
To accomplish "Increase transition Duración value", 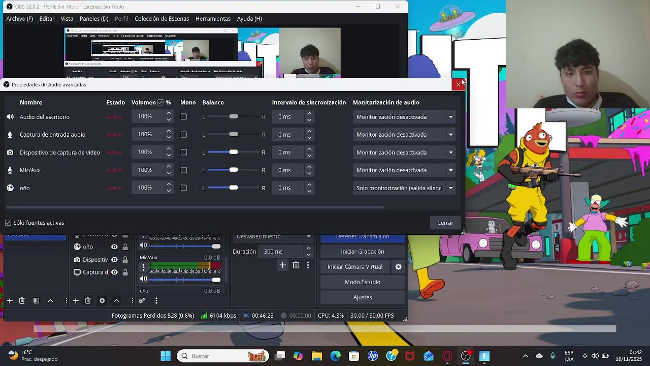I will (x=308, y=249).
